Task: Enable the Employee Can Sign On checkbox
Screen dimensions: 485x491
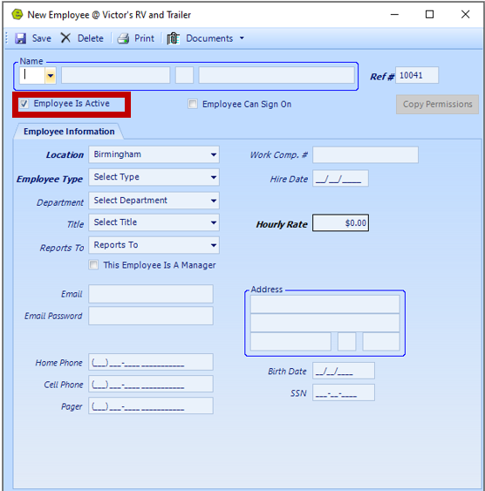Action: (x=193, y=104)
